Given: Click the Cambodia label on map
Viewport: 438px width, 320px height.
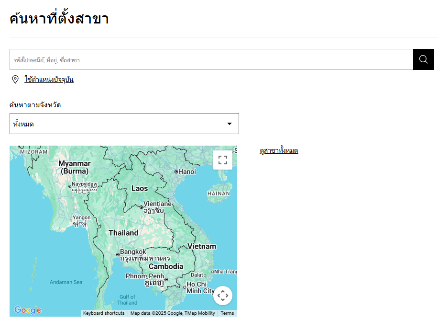Looking at the screenshot, I should (166, 266).
